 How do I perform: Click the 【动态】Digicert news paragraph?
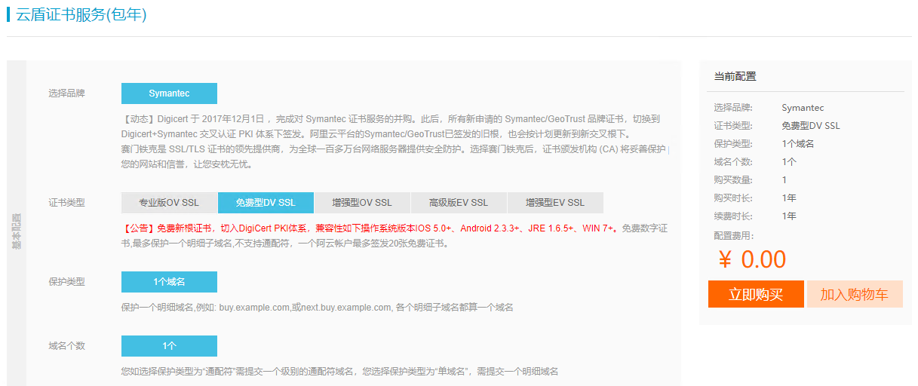(x=395, y=142)
